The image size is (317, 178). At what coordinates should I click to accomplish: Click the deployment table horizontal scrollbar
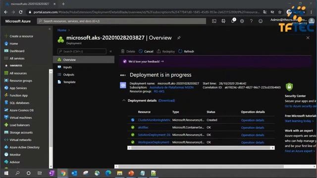pos(201,148)
